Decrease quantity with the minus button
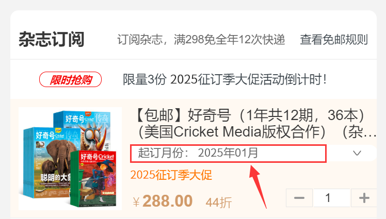 pos(299,198)
